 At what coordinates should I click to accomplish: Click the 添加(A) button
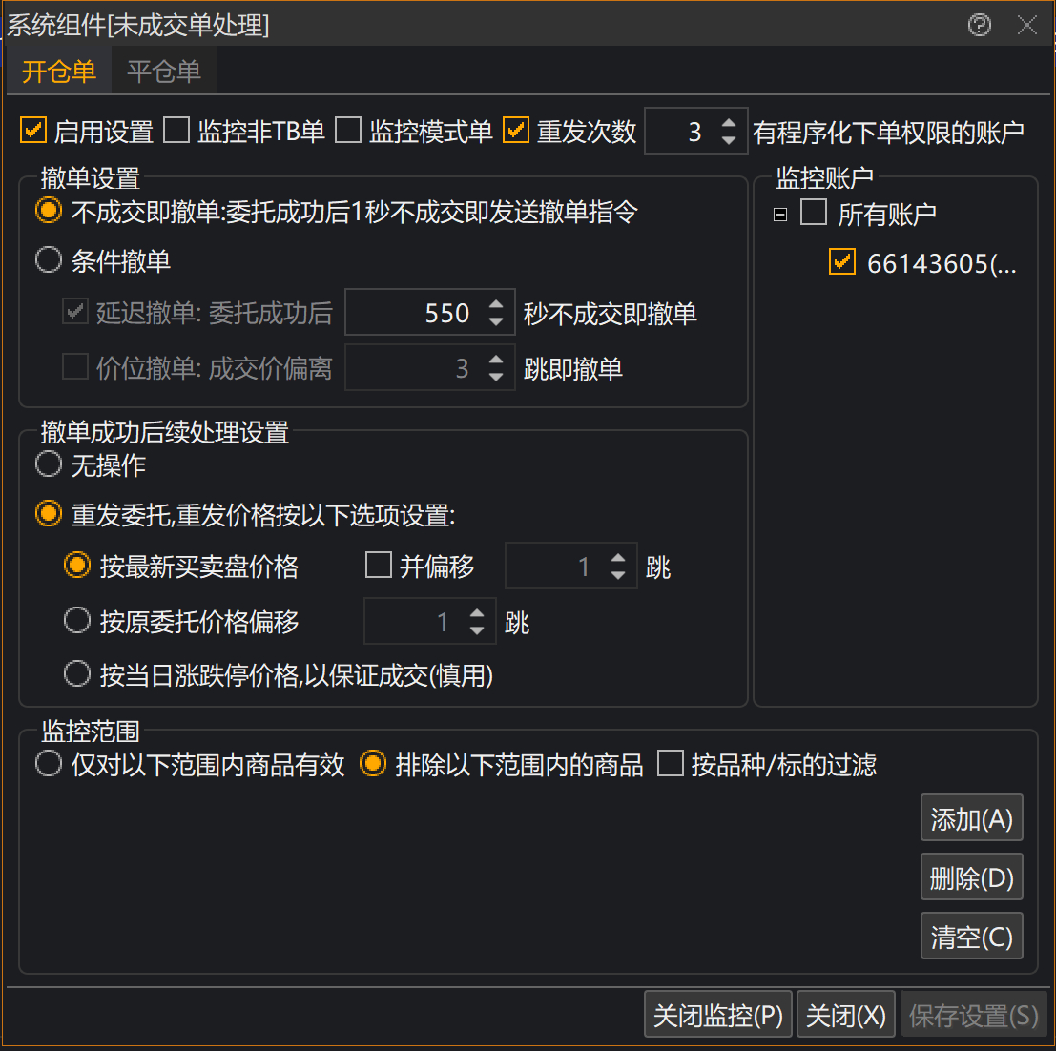click(x=971, y=818)
